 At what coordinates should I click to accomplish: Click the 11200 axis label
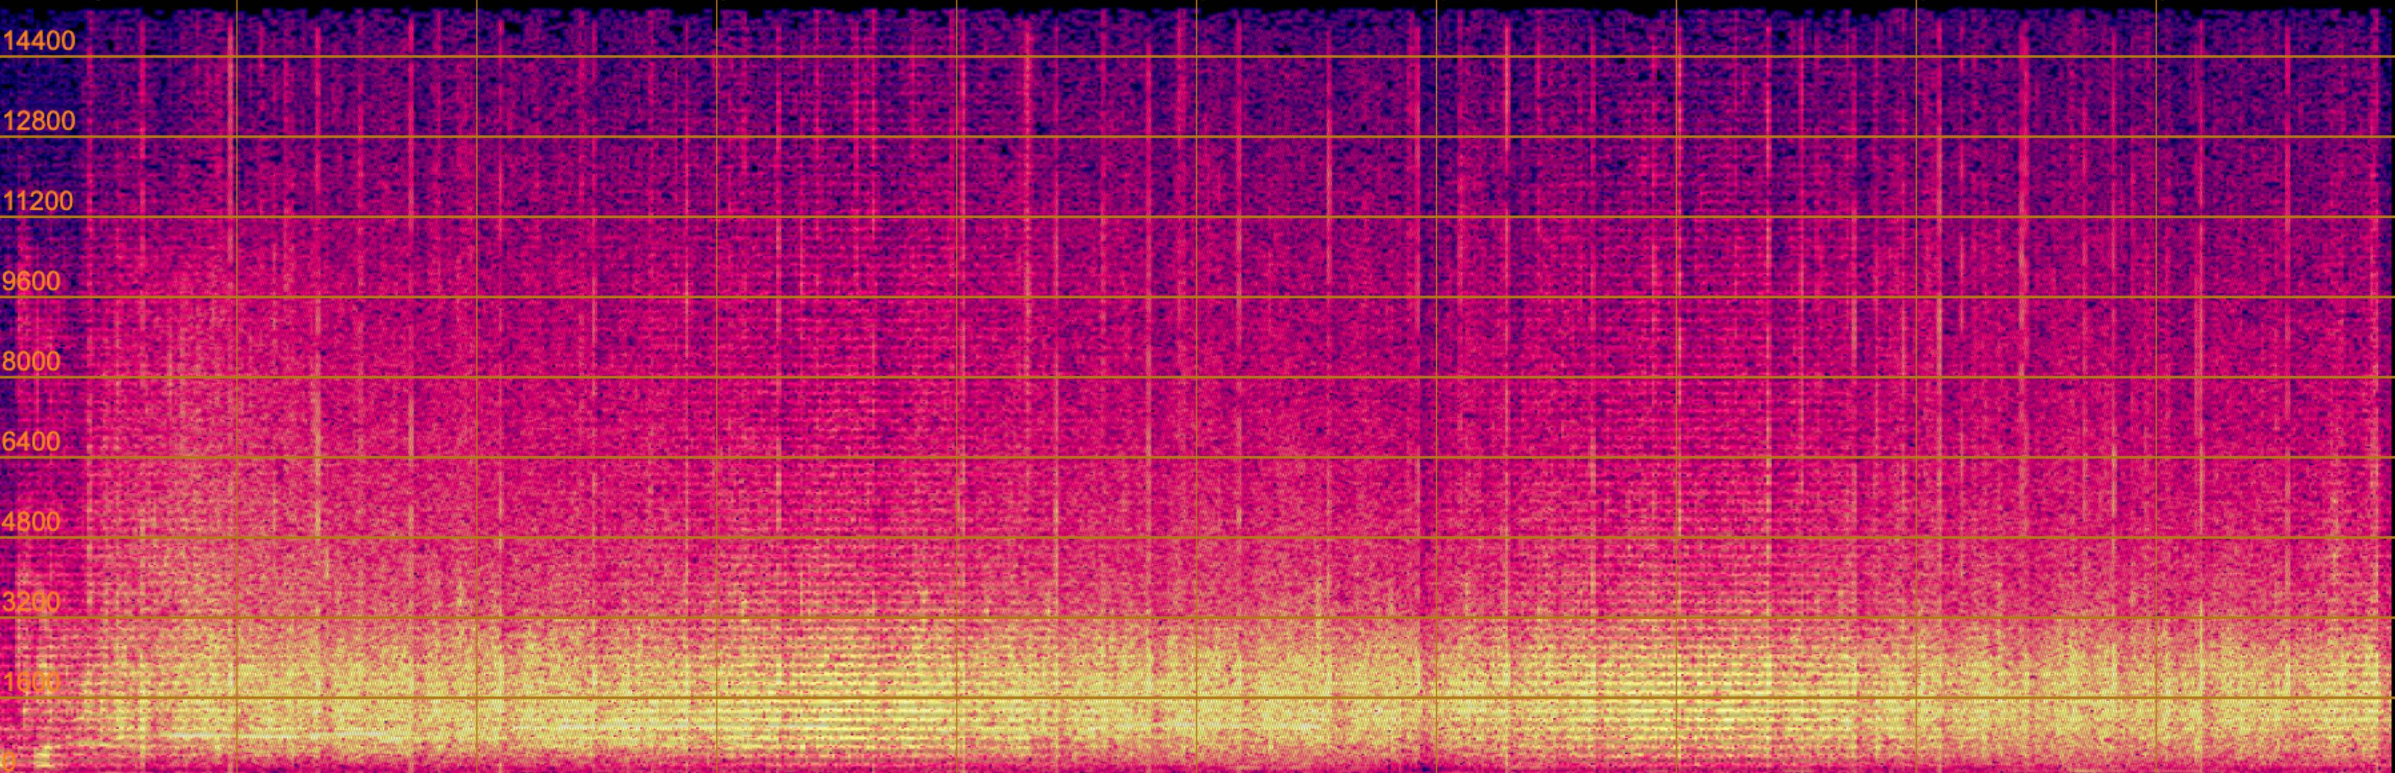[x=37, y=201]
